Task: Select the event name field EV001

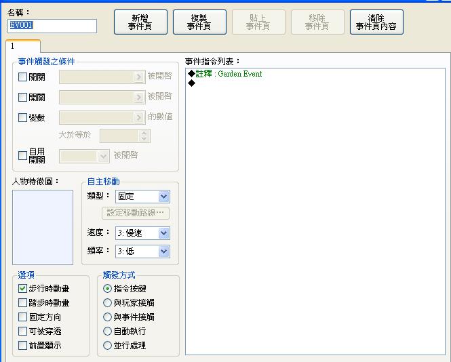Action: (52, 26)
